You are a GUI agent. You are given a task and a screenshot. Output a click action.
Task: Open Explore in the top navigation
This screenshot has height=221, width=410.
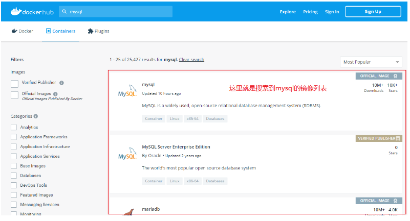click(x=288, y=12)
